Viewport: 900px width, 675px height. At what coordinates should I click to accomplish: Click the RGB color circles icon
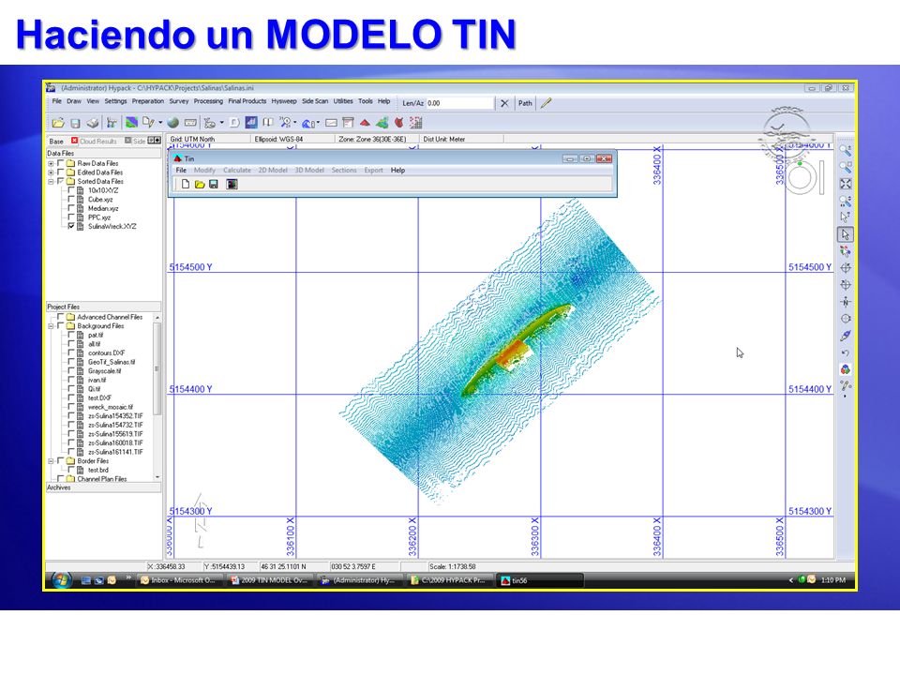[x=846, y=369]
